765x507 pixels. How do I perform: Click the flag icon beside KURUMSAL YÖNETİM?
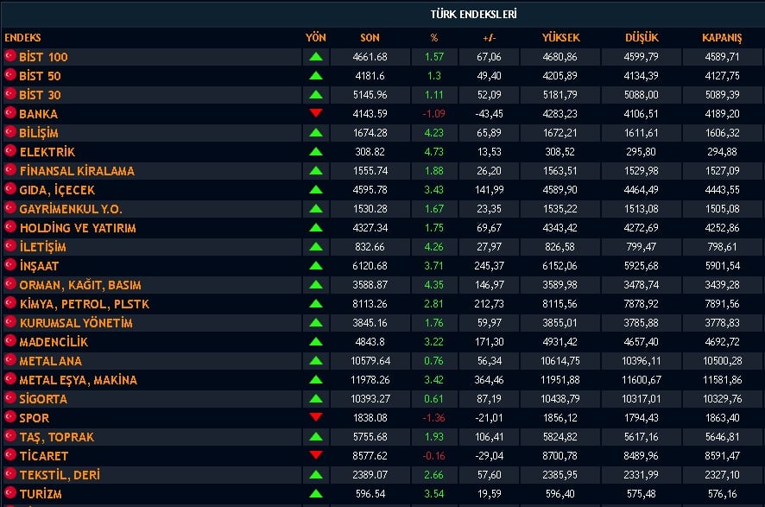[10, 322]
